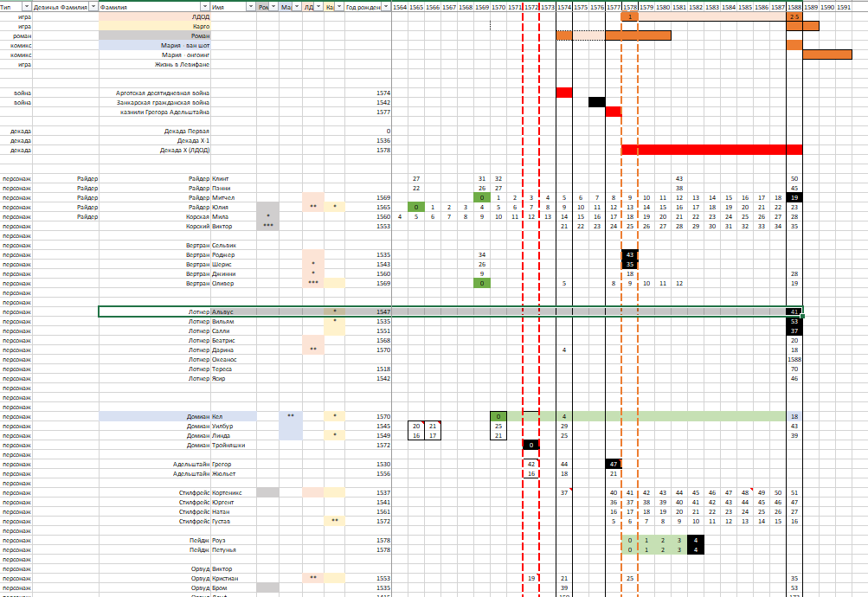Viewport: 868px width, 597px height.
Task: Select the 1564 year column header
Action: [400, 7]
